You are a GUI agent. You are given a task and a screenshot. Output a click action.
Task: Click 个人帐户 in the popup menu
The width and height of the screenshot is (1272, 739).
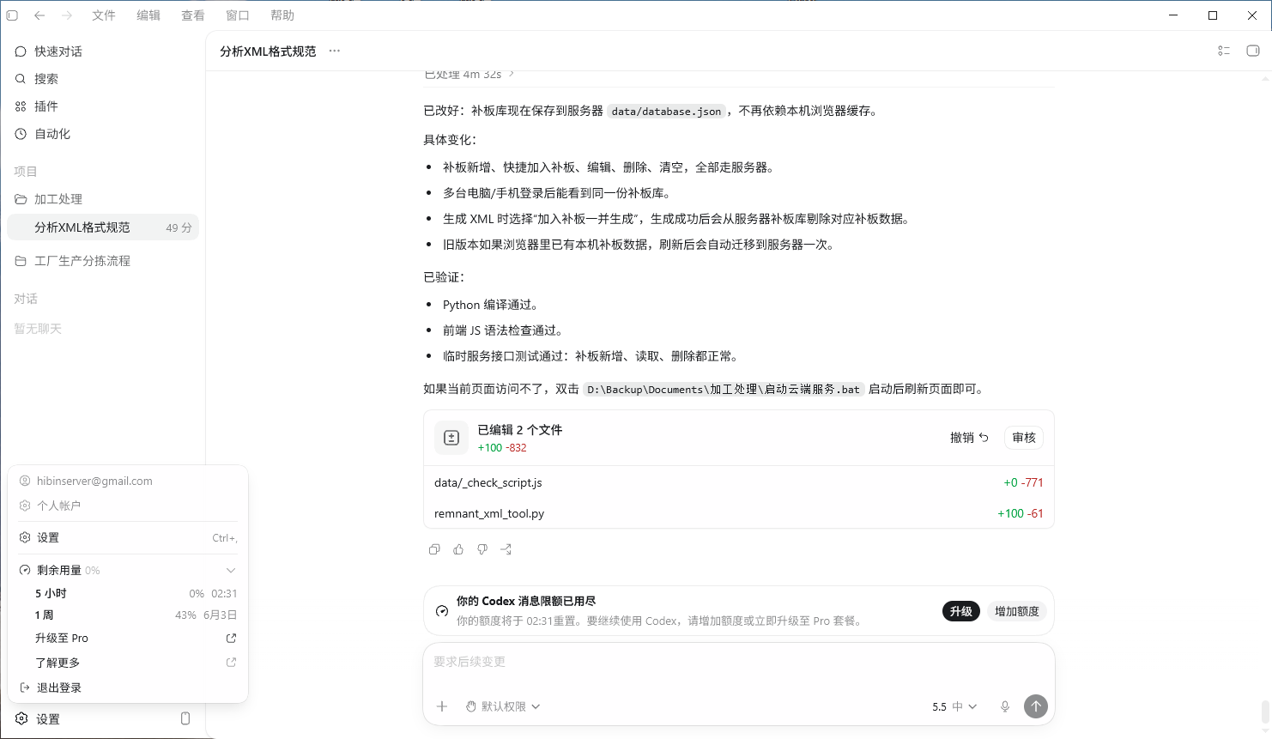point(128,506)
